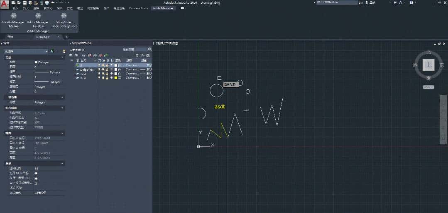448x213 pixels.
Task: Open the AutoCAD application menu logo
Action: coord(5,4)
